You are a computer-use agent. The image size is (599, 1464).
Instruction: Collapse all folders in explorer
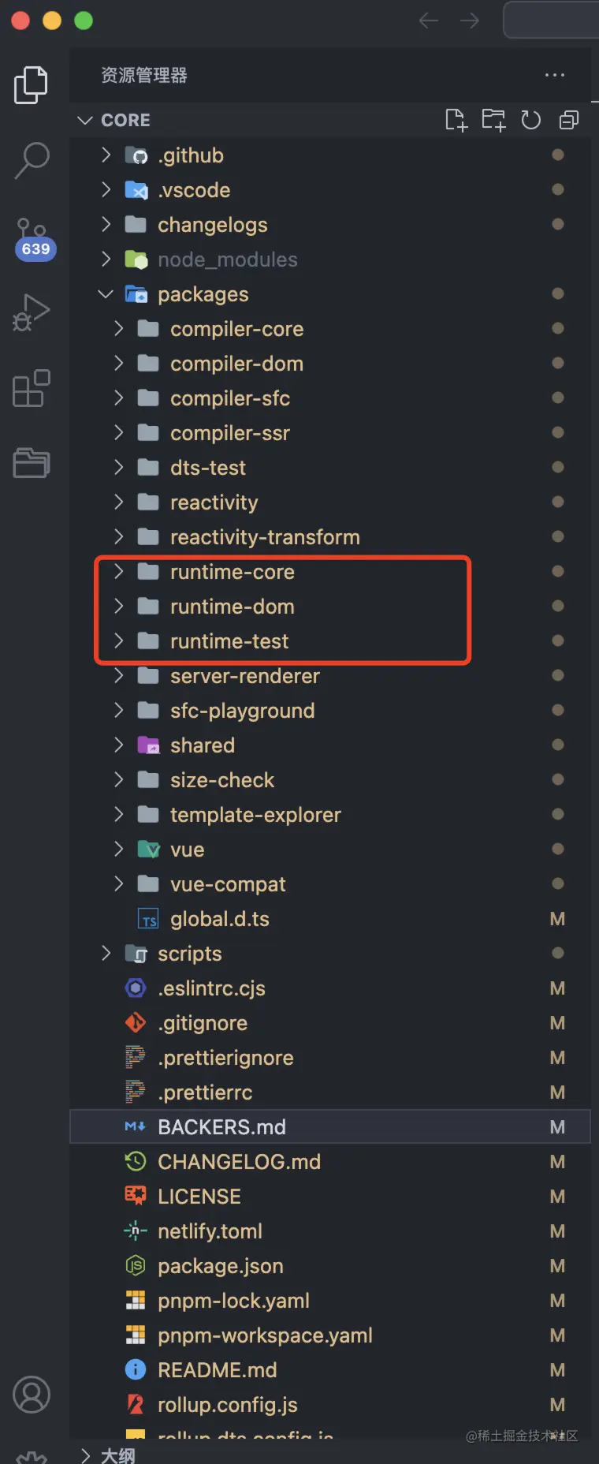click(568, 120)
